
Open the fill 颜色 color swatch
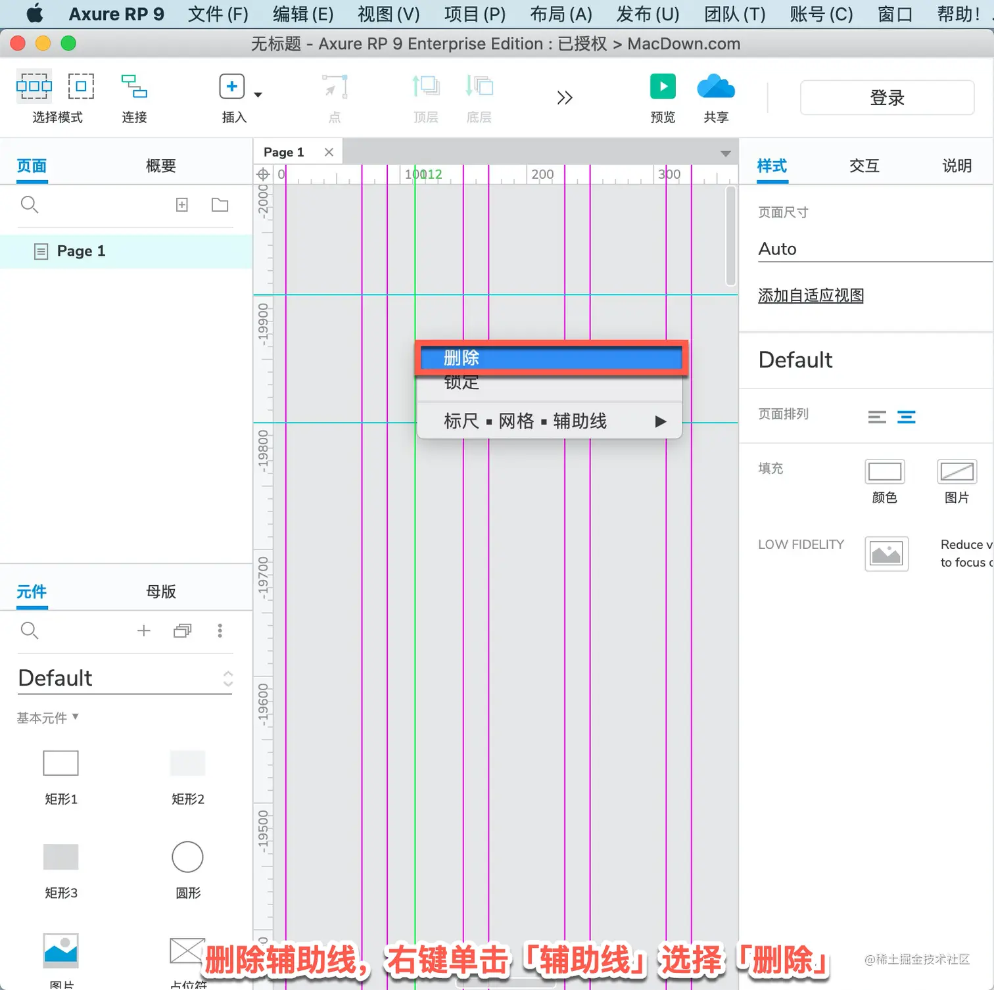pos(885,471)
